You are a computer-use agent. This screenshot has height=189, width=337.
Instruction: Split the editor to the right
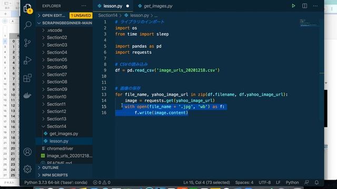pyautogui.click(x=304, y=6)
